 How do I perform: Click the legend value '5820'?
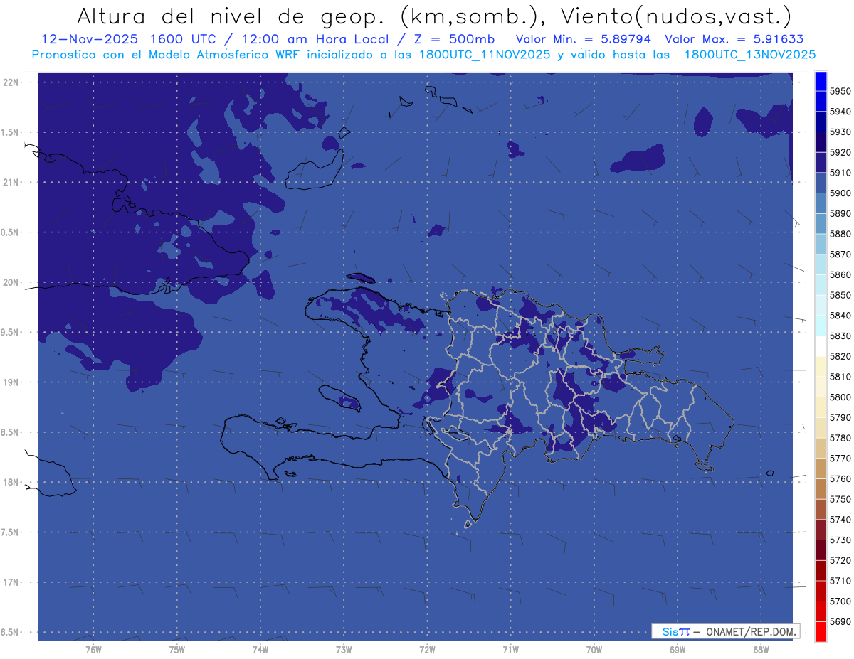(840, 355)
